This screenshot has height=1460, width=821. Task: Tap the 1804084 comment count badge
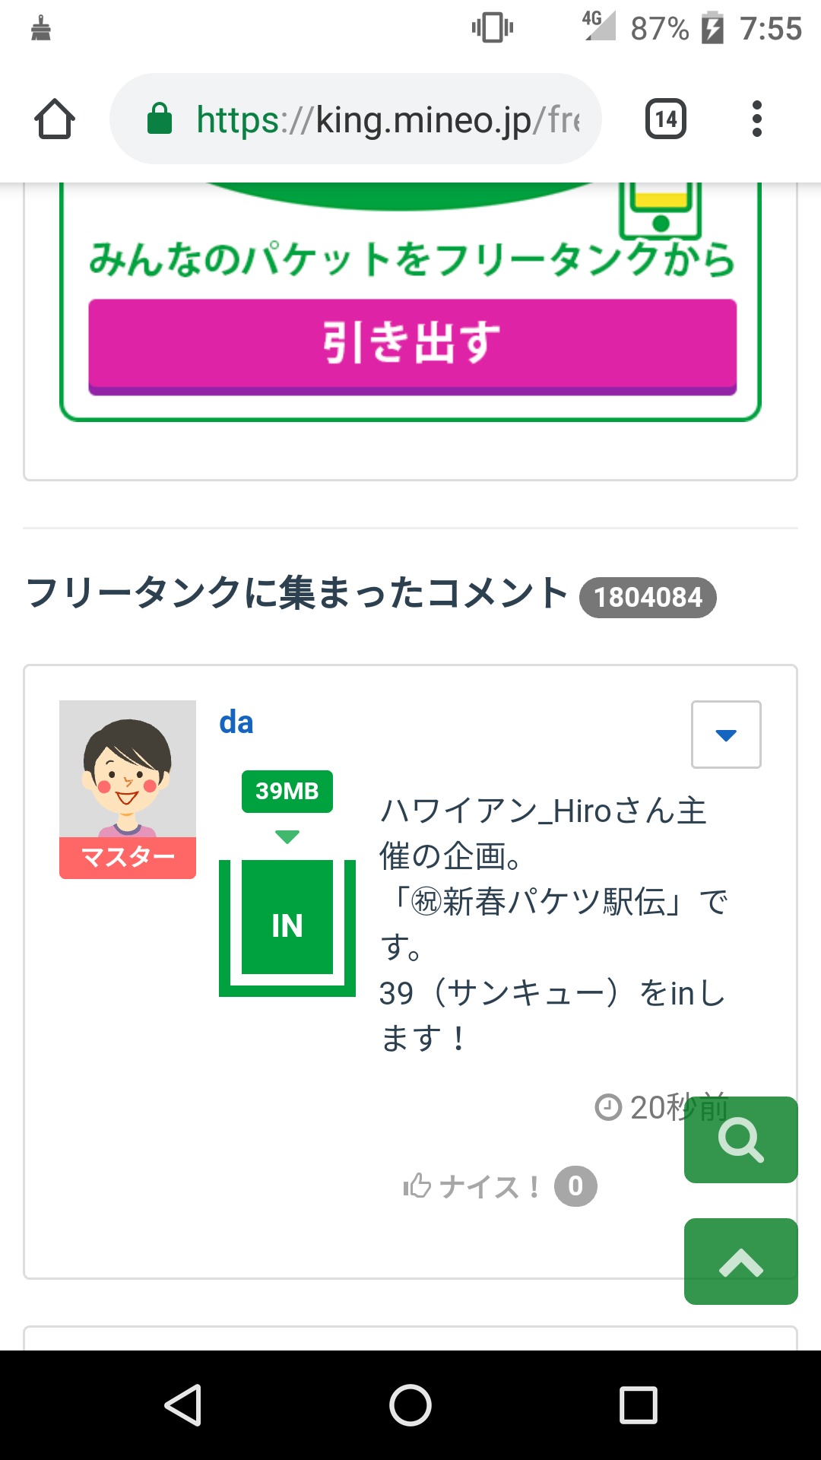[648, 598]
